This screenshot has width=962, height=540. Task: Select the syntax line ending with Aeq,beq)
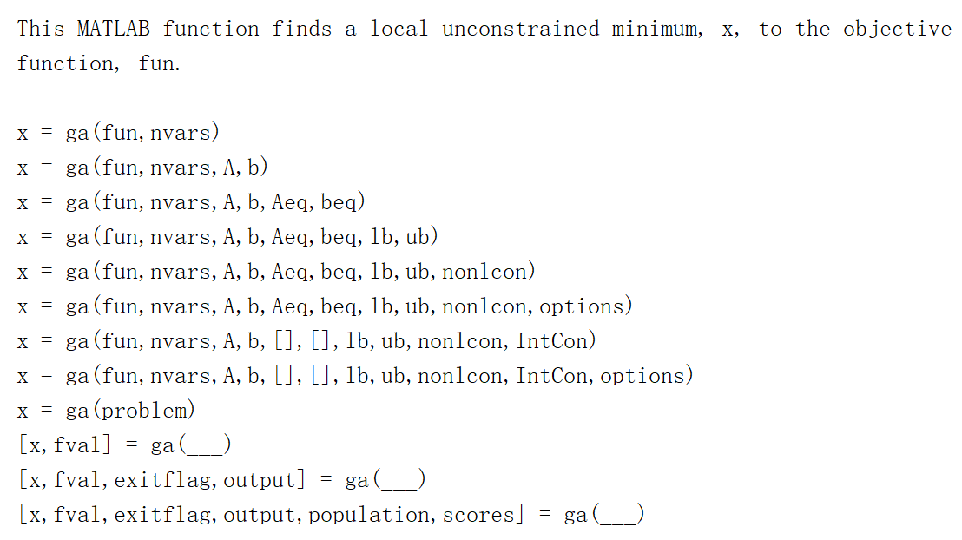click(191, 202)
